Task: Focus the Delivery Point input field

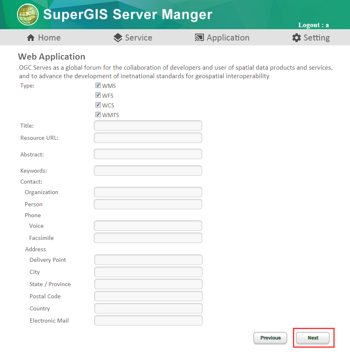Action: (148, 260)
